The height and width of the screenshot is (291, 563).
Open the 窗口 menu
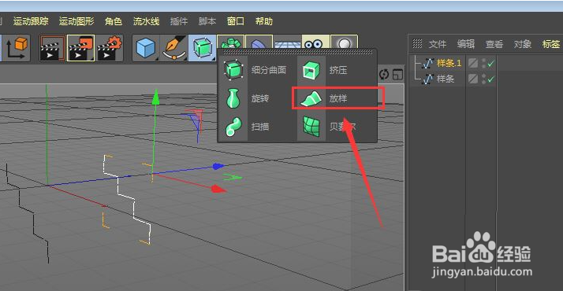(x=236, y=21)
